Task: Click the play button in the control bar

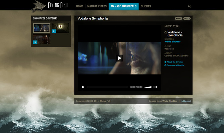Action: (83, 87)
